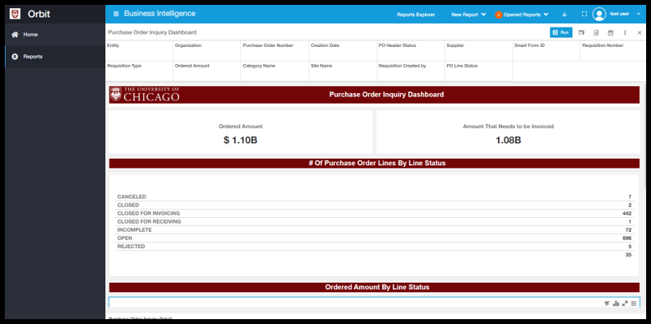
Task: Click the count 72 for Incomplete
Action: point(628,230)
